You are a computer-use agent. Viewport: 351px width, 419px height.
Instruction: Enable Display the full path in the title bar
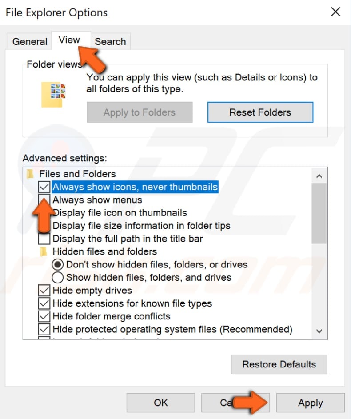click(44, 239)
